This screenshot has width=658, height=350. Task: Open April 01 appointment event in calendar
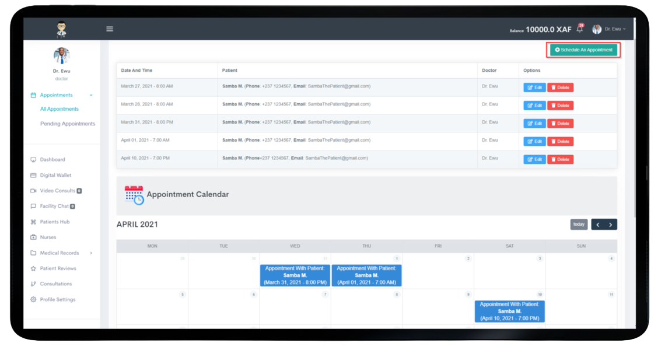(366, 275)
